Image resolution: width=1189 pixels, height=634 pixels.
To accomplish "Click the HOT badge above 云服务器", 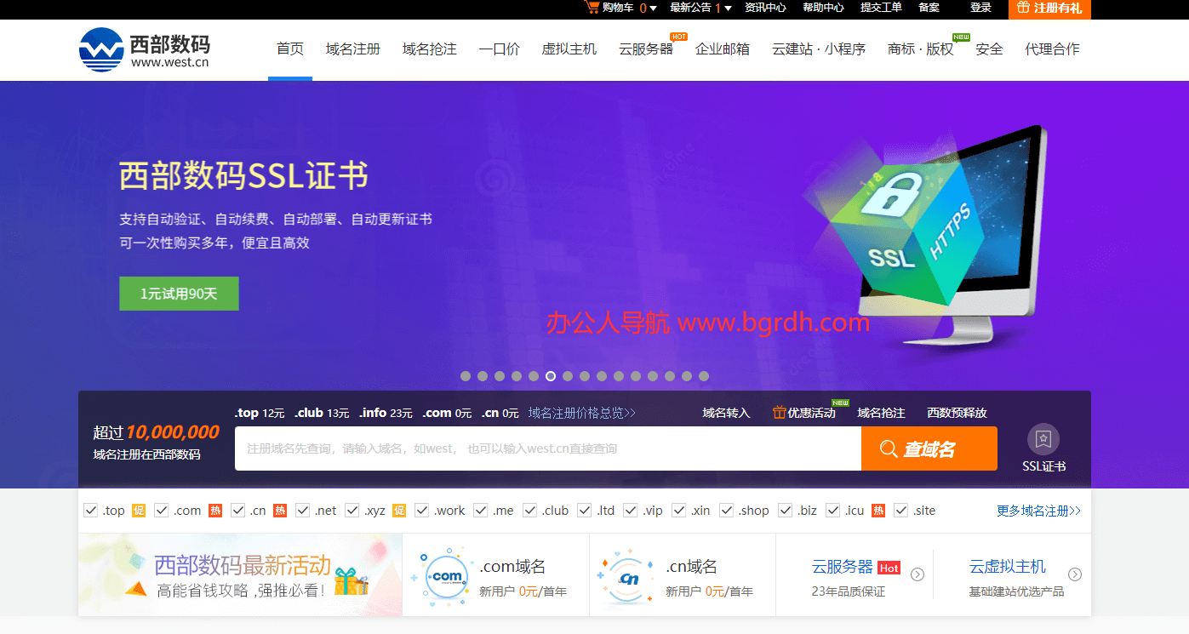I will pyautogui.click(x=678, y=37).
